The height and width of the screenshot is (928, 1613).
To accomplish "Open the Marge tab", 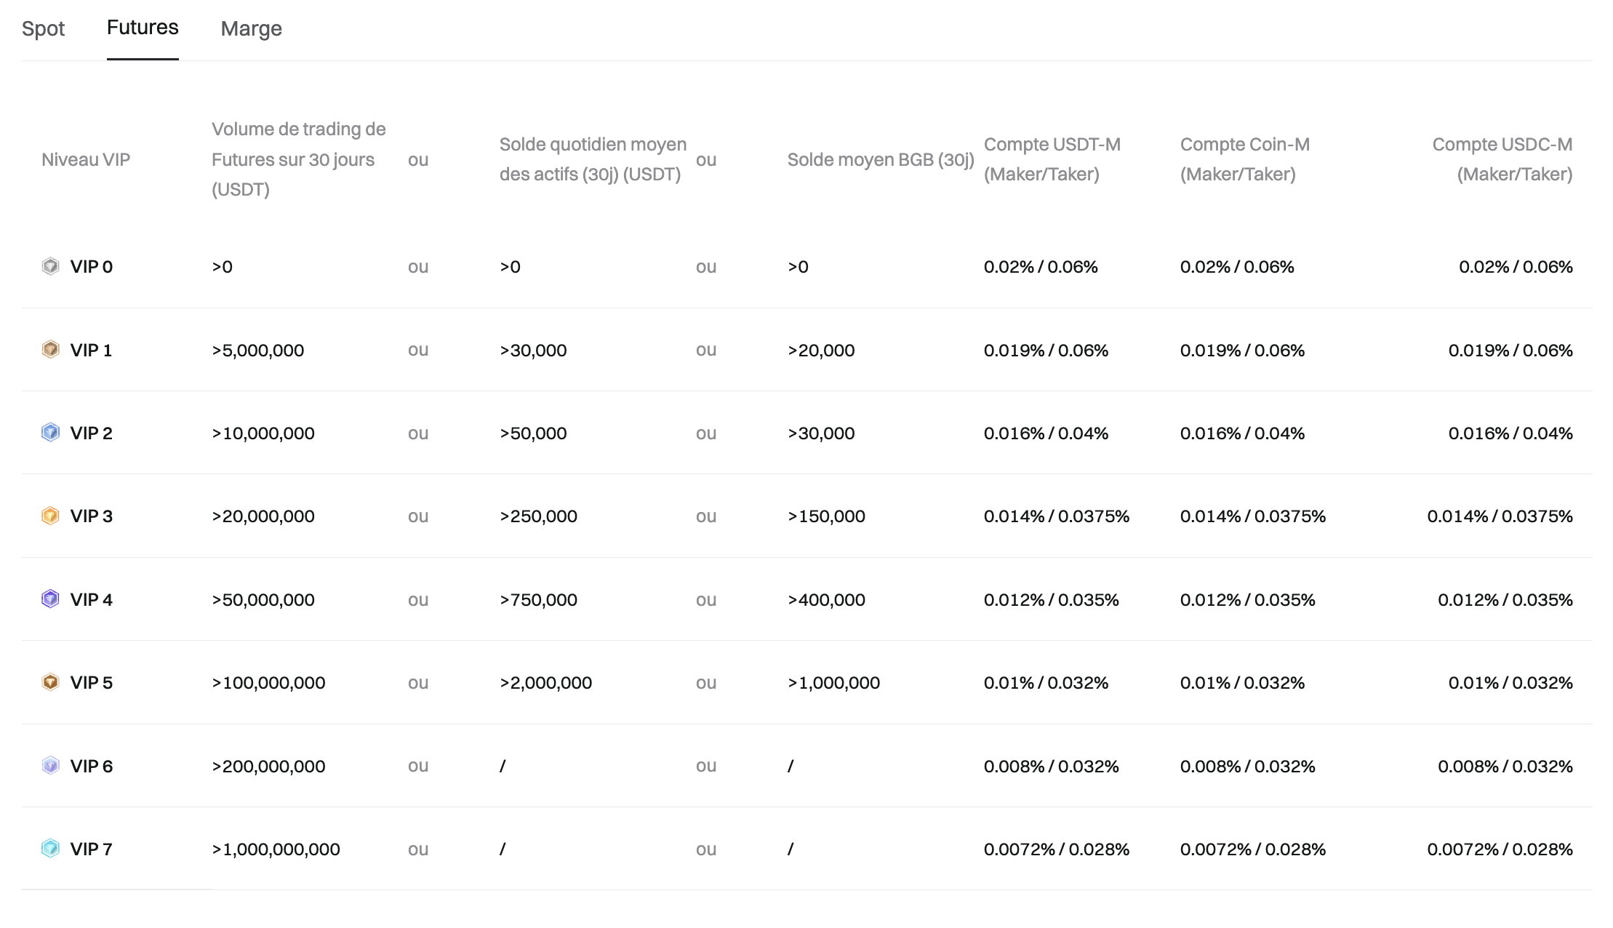I will 251,28.
